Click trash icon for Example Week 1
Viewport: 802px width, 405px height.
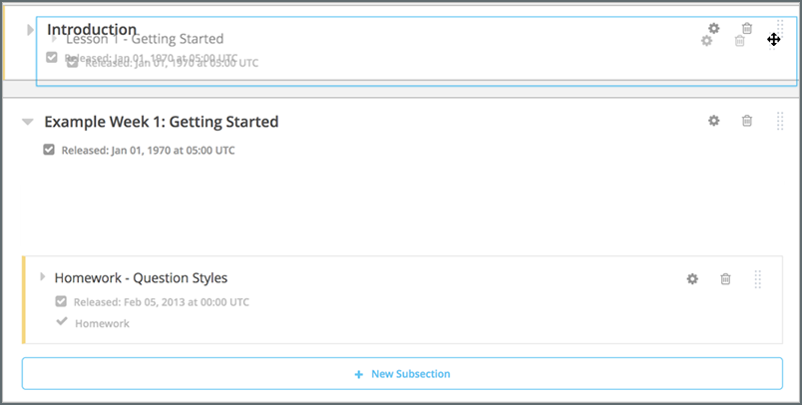[747, 121]
